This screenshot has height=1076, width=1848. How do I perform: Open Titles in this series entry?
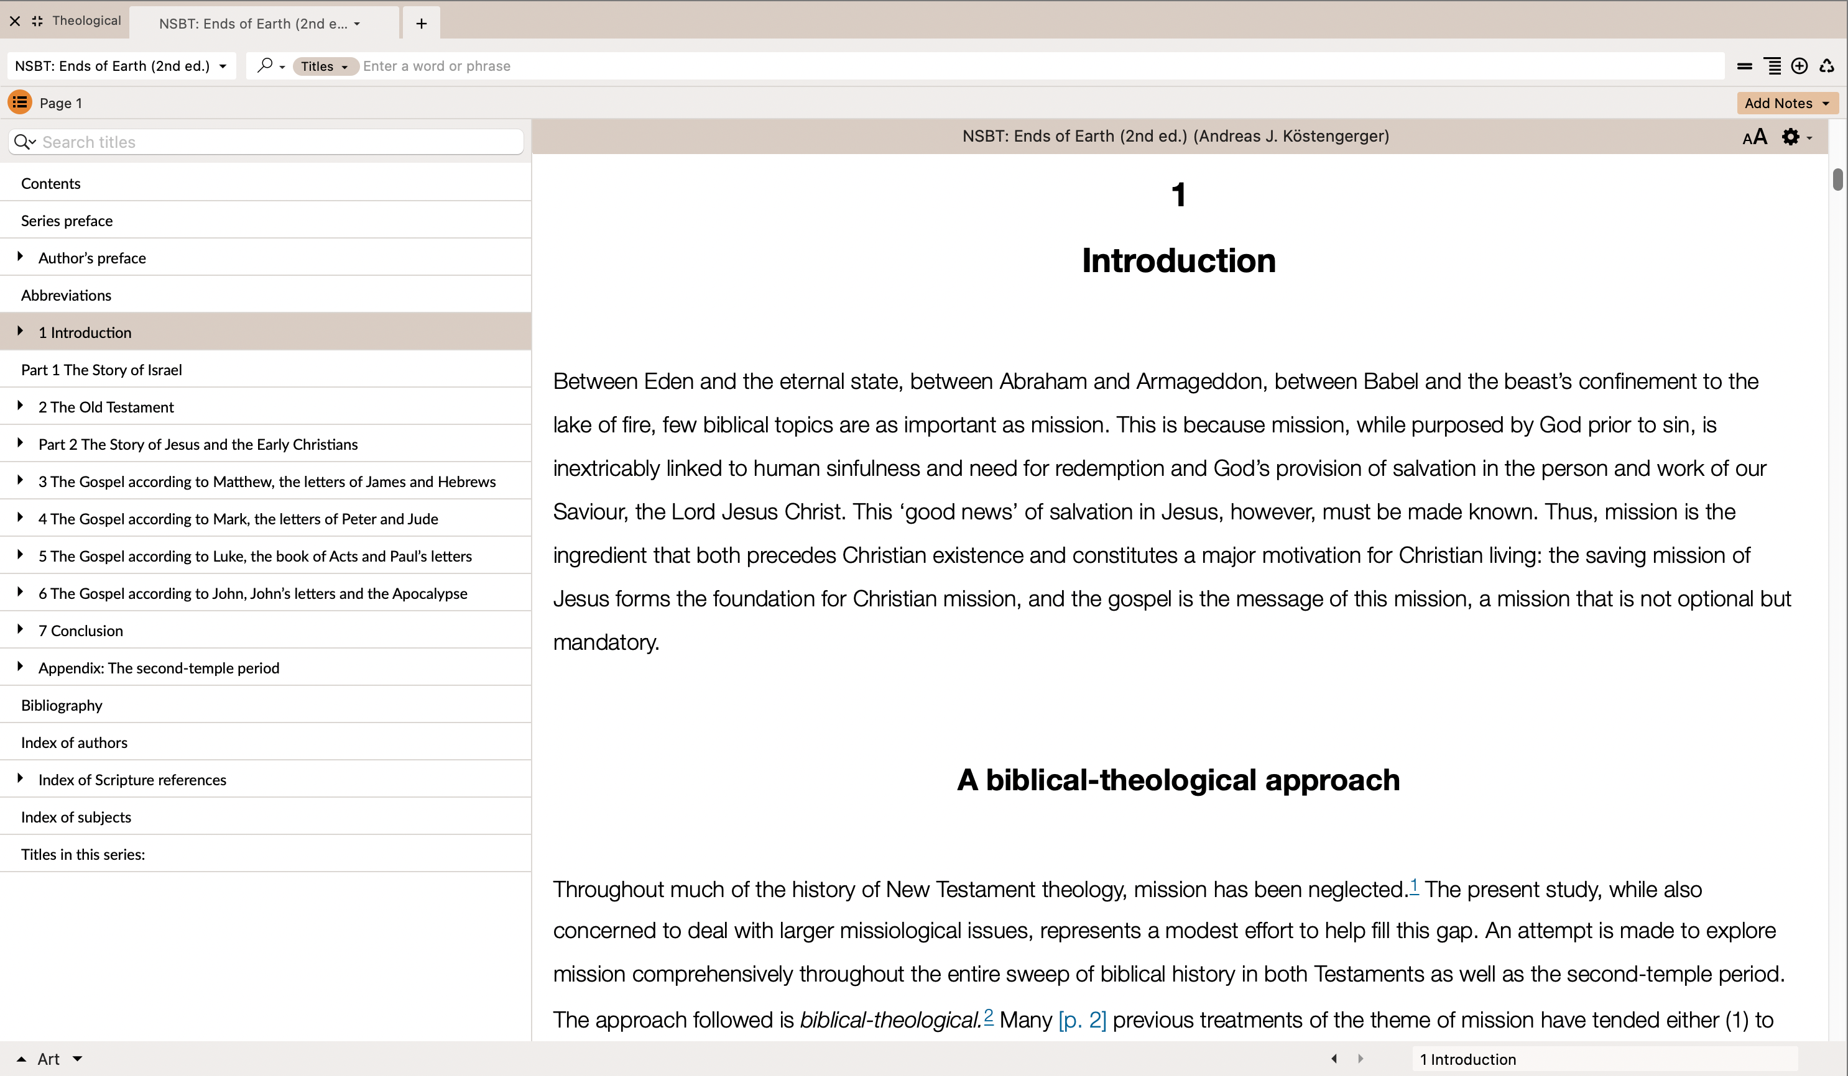click(266, 854)
